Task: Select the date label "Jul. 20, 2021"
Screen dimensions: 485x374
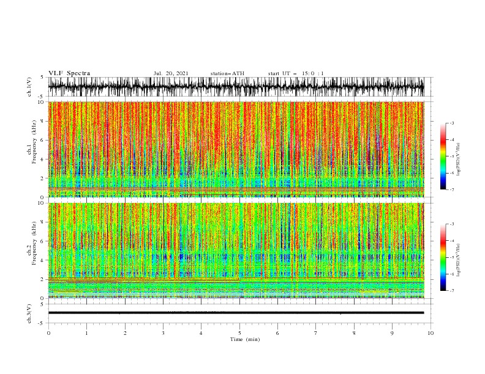Action: point(171,73)
